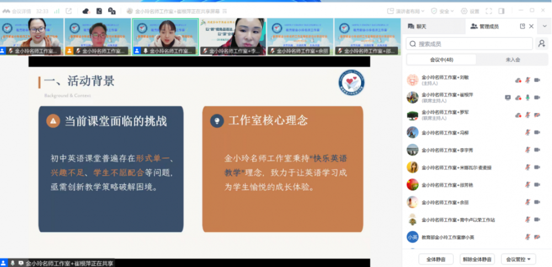Switch to the 聊天 chat tab
The image size is (552, 267).
pyautogui.click(x=417, y=26)
